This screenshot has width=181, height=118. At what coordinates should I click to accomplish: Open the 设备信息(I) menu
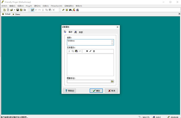(x=69, y=6)
